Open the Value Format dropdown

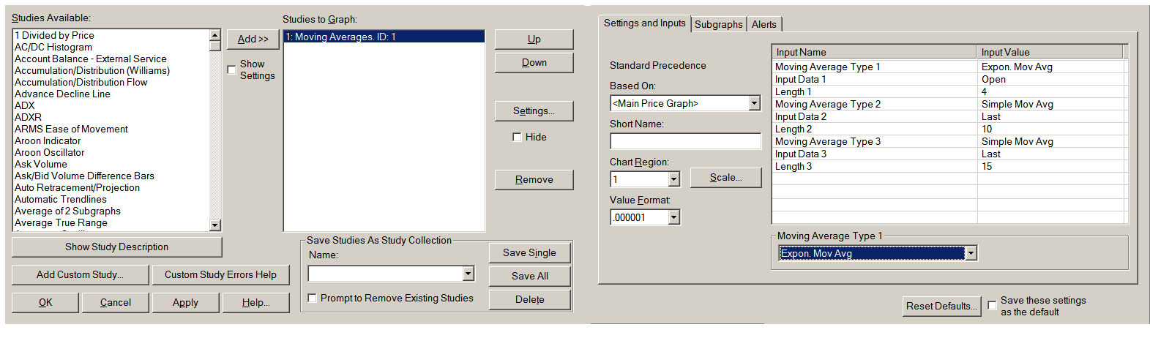[x=673, y=217]
